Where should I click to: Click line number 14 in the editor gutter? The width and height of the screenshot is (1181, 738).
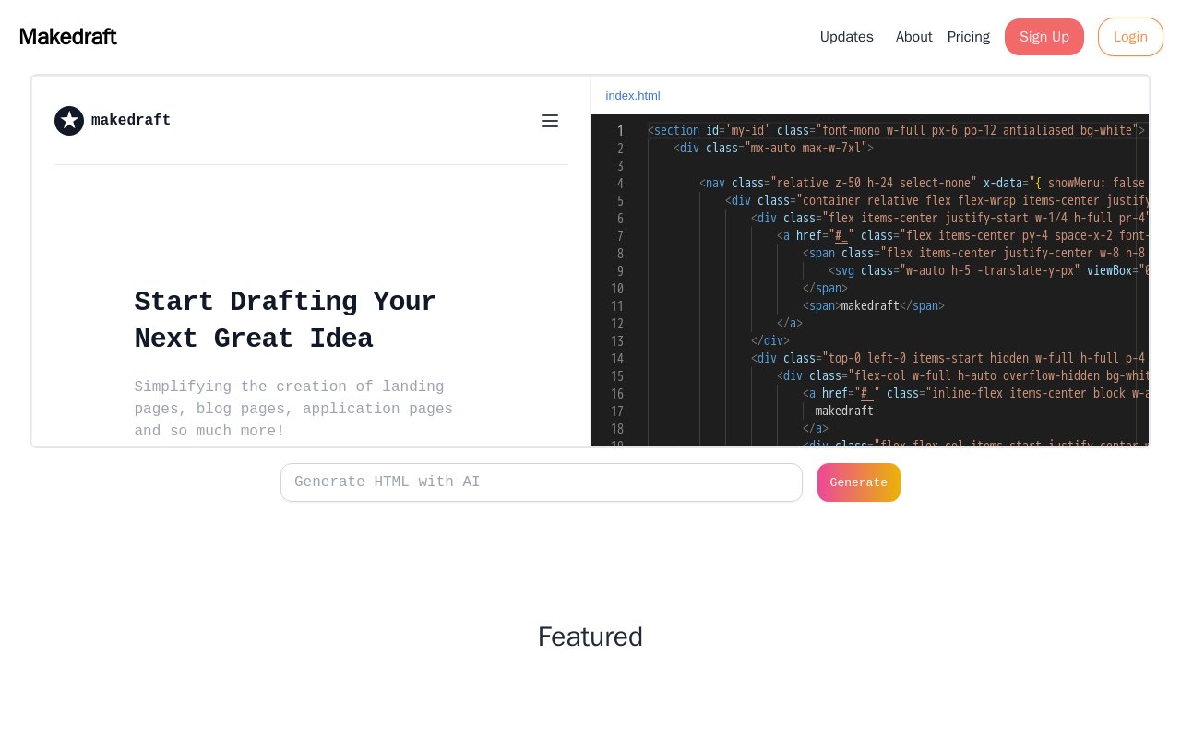pyautogui.click(x=617, y=358)
